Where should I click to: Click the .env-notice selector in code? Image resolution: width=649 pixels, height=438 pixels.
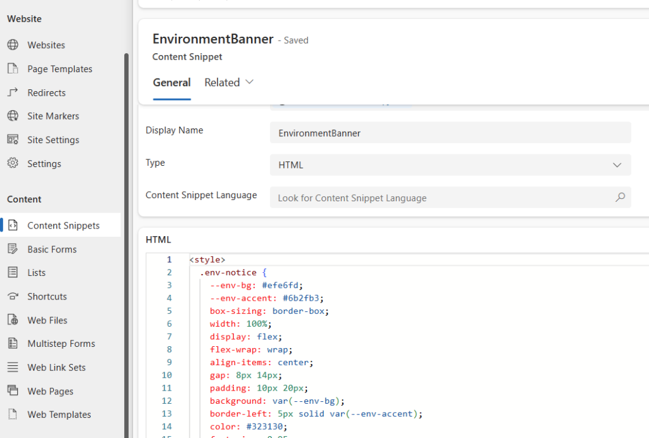tap(228, 272)
